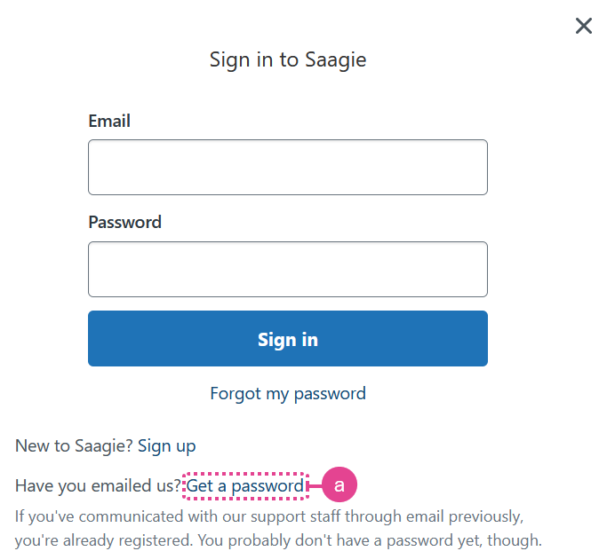This screenshot has width=599, height=559.
Task: Click the "Have you emailed us?" text
Action: 98,485
